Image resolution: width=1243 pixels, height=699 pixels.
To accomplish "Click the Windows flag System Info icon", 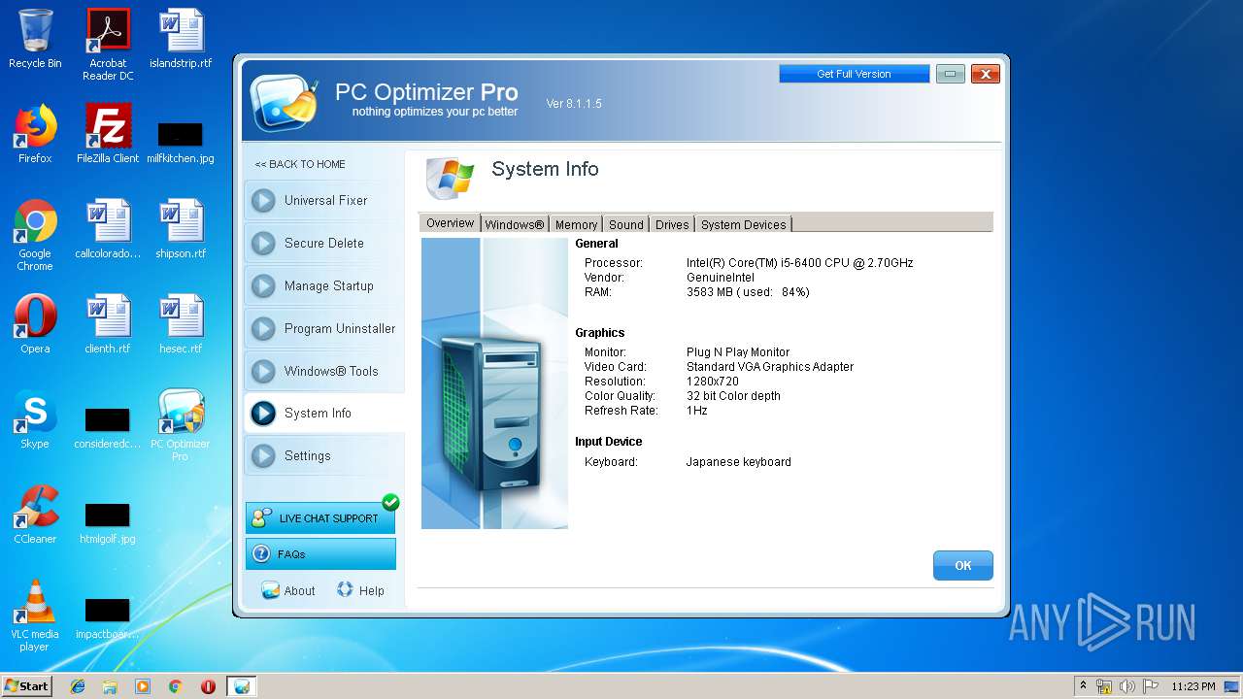I will (451, 178).
